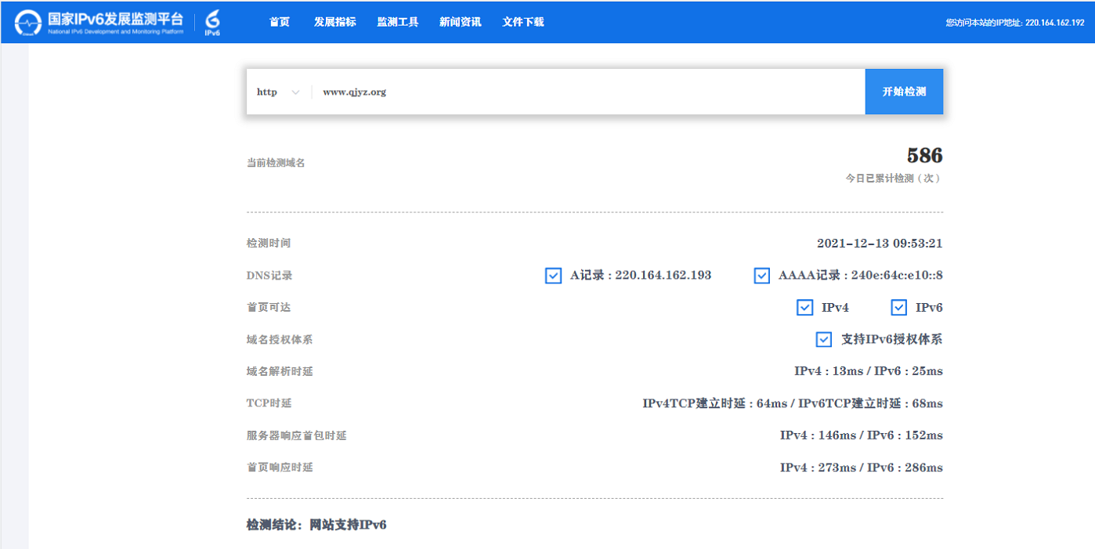Screen dimensions: 1095x549
Task: Toggle the IPv4 首页可达 checkbox
Action: [x=804, y=308]
